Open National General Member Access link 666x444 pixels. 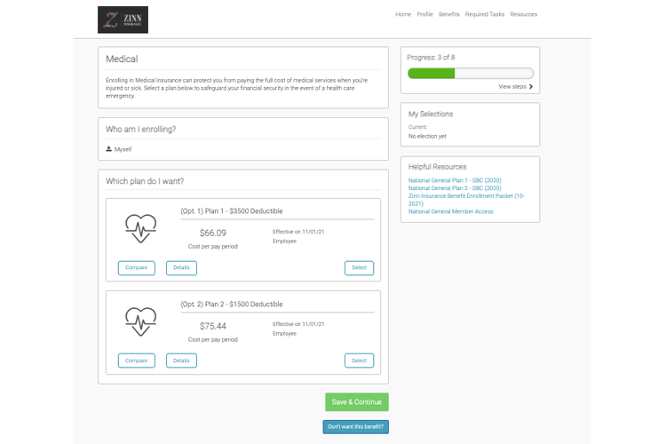point(450,211)
